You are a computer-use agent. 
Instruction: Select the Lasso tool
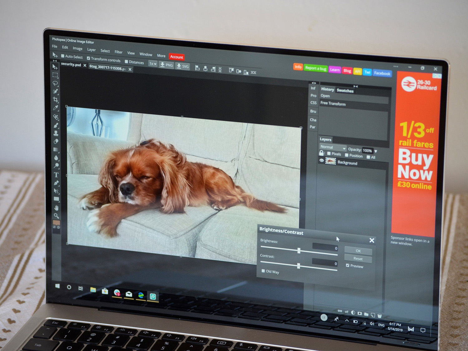(56, 83)
